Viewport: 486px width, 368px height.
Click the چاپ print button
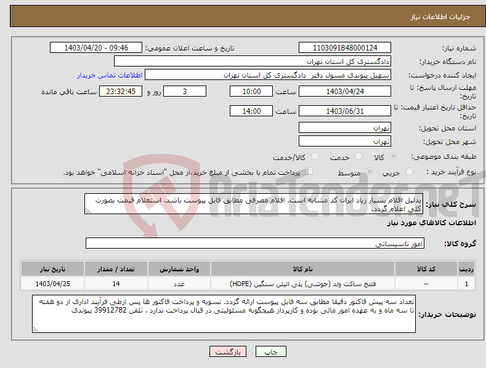(x=271, y=351)
